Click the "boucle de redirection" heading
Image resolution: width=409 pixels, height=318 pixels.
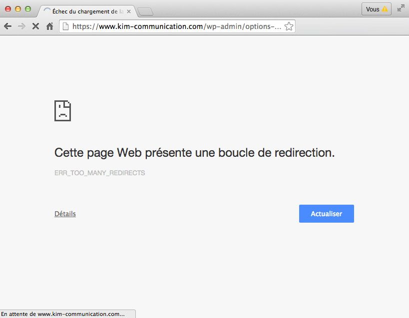194,153
